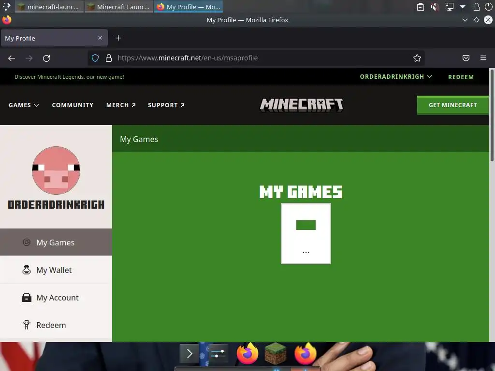Open the COMMUNITY nav link
Screen dimensions: 495x371
click(x=73, y=105)
